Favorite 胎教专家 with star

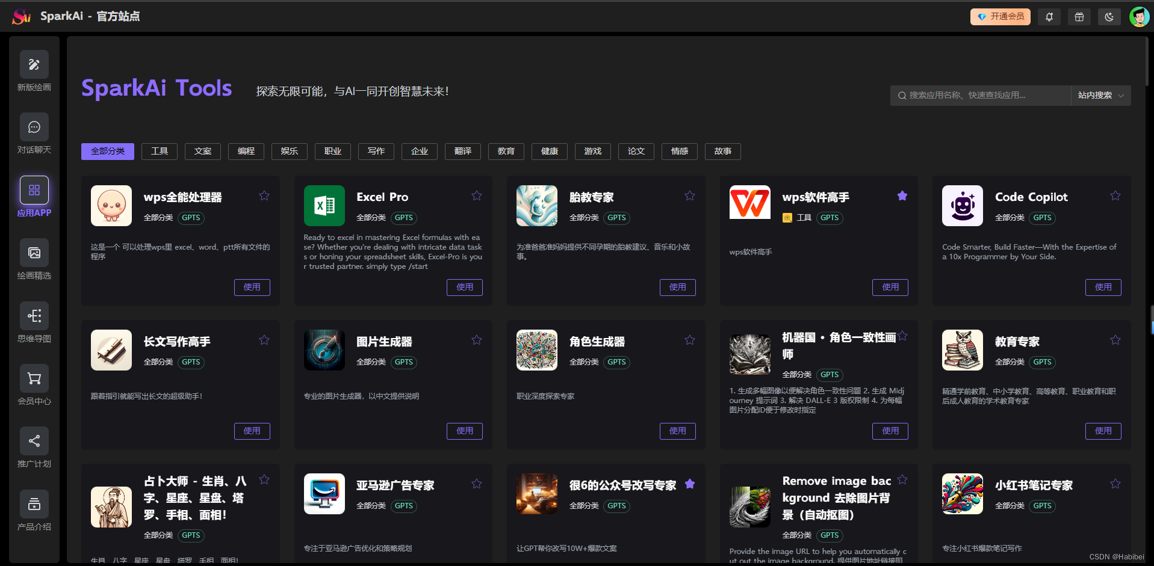pos(690,195)
